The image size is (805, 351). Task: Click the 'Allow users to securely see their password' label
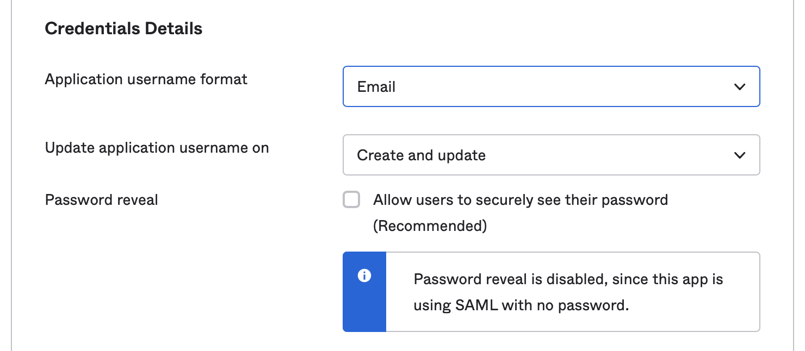[521, 200]
